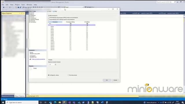Click the Processor Affinity column header
Image resolution: width=185 pixels, height=104 pixels.
(x=71, y=22)
